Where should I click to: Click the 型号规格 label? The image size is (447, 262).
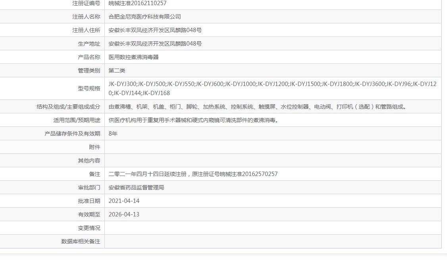pyautogui.click(x=89, y=88)
